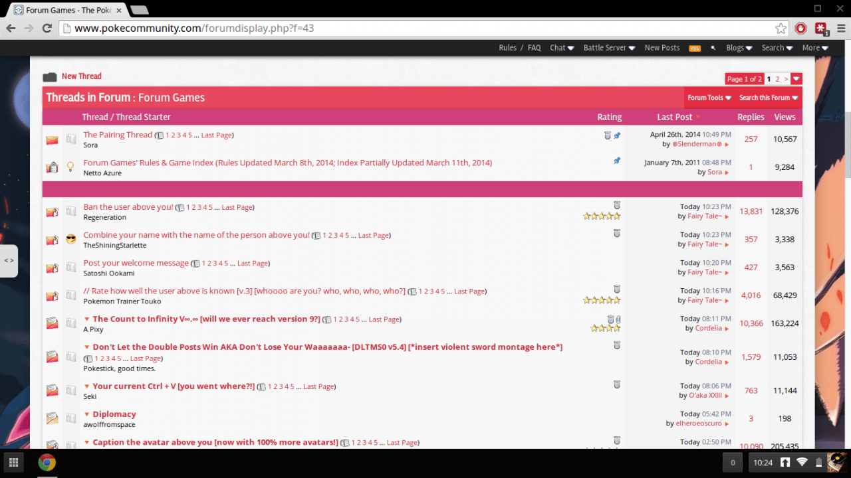Click the paperclip icon on Count to Infinity thread
Screen dimensions: 851x478
[x=618, y=320]
